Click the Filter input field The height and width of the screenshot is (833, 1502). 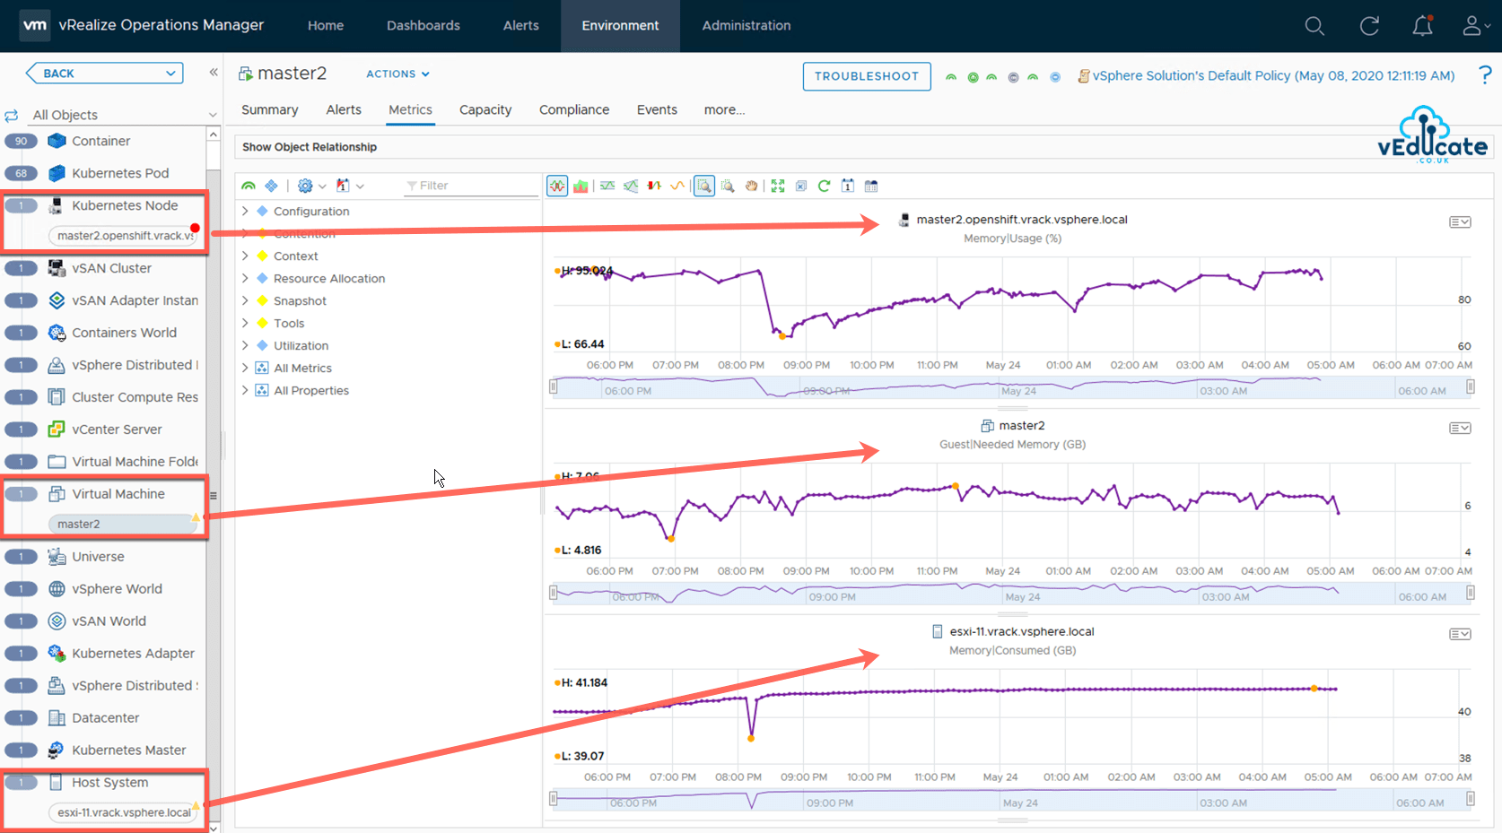point(469,186)
